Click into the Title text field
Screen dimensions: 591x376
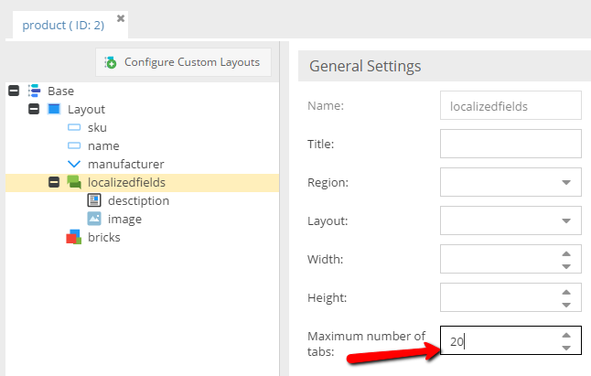click(510, 144)
